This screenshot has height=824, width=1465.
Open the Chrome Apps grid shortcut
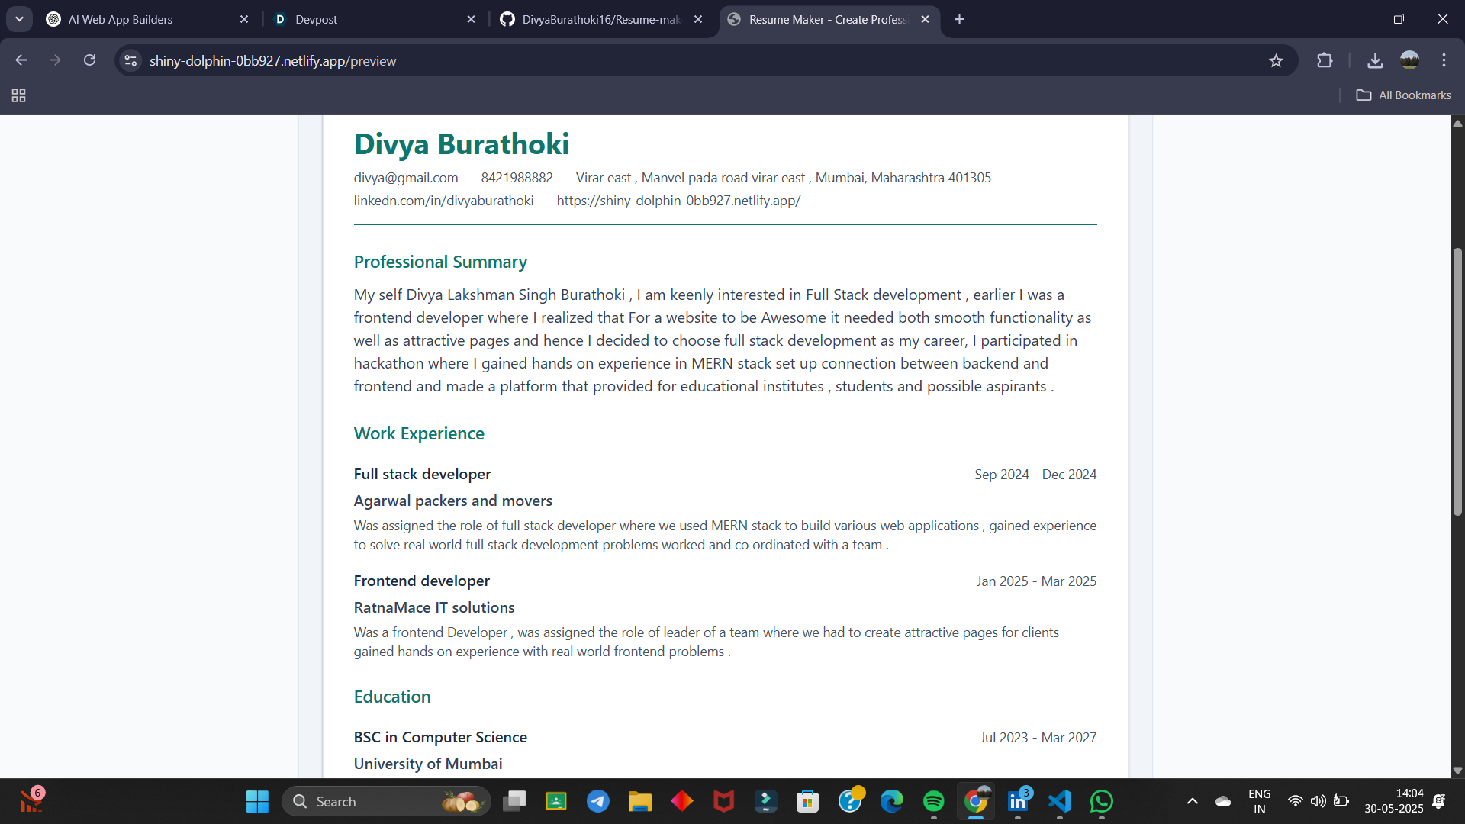pos(19,95)
